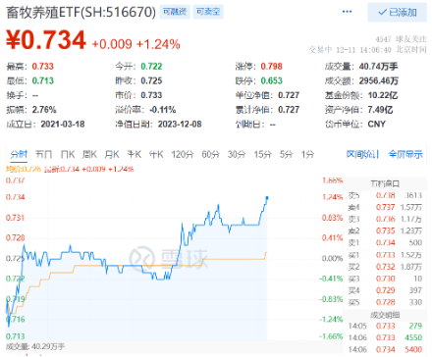Select the 卖1 row at 0.734

pyautogui.click(x=385, y=242)
